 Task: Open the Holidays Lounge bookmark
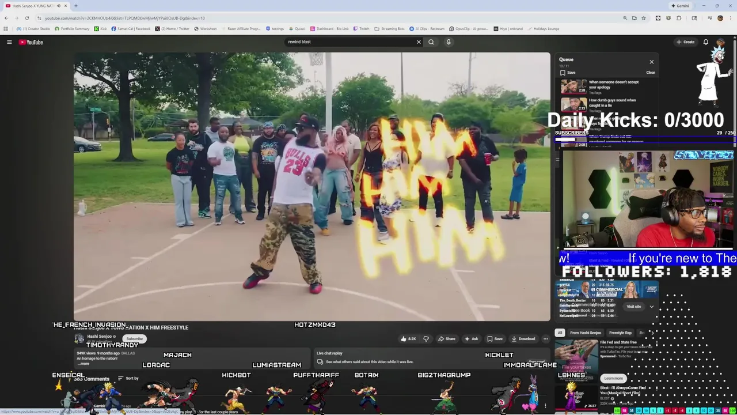(543, 29)
